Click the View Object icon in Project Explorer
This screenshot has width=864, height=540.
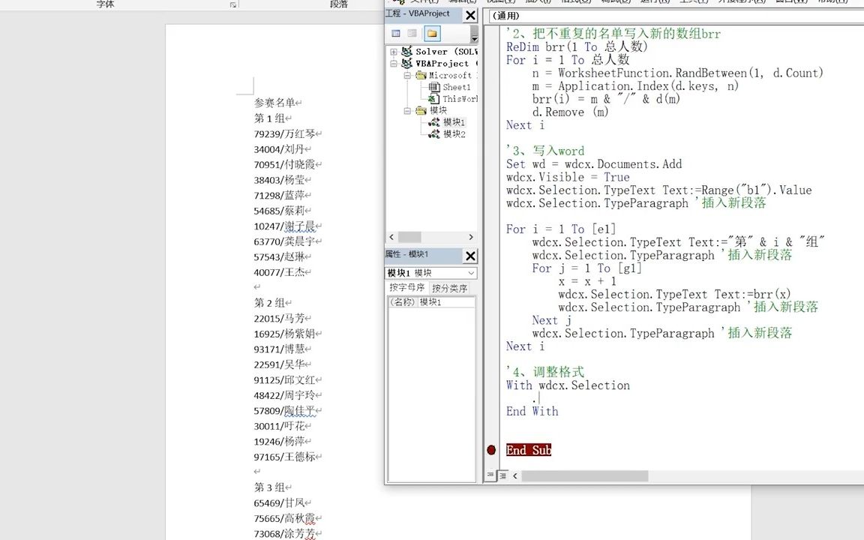point(411,33)
